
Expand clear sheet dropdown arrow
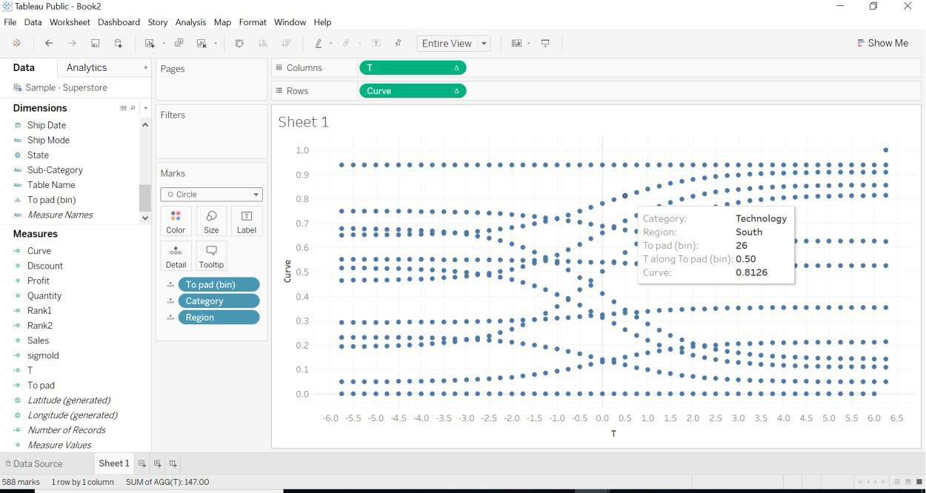(x=216, y=44)
